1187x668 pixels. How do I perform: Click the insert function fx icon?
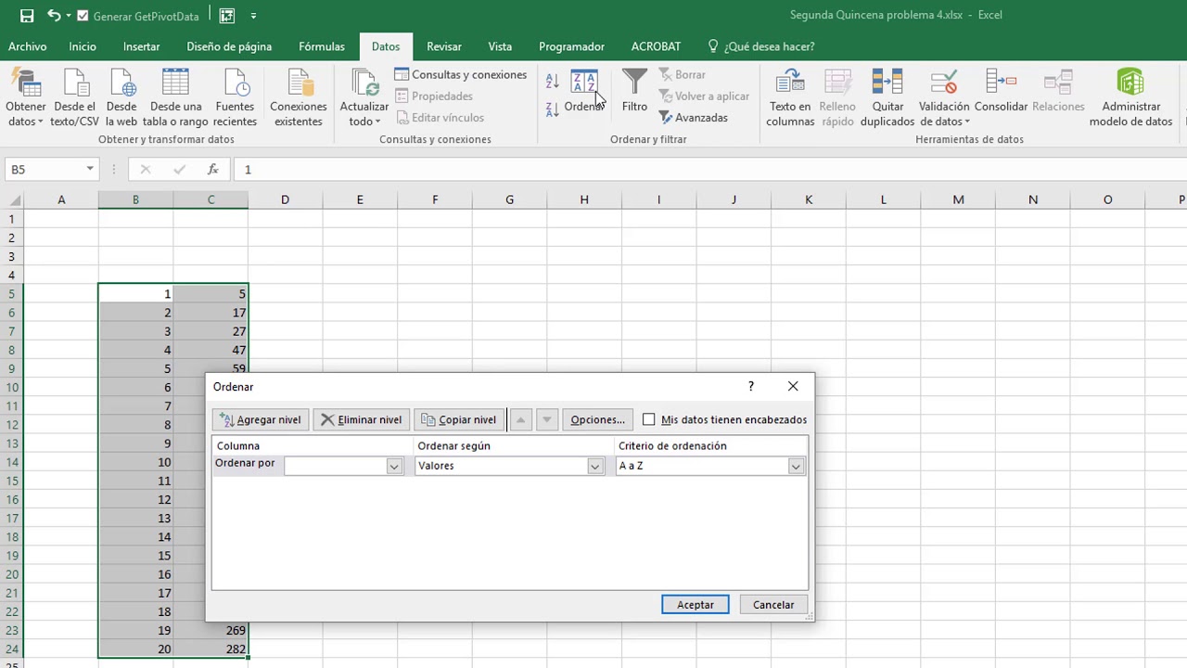point(213,170)
